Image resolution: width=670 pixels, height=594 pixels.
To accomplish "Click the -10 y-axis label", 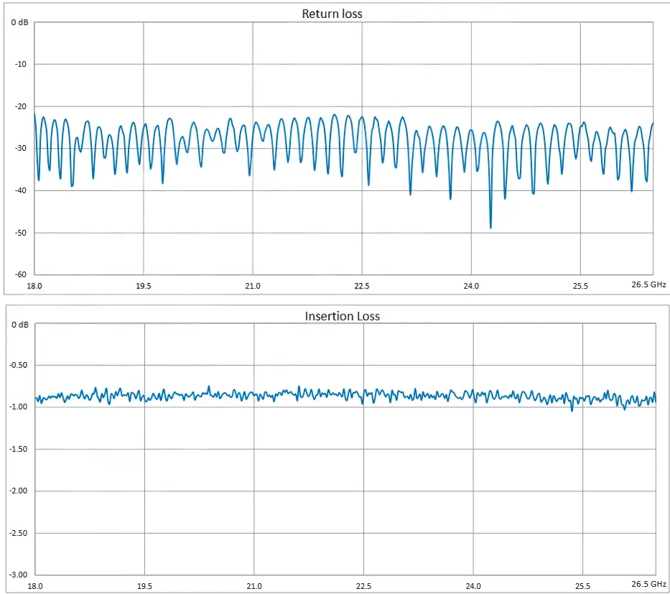I will (x=20, y=64).
